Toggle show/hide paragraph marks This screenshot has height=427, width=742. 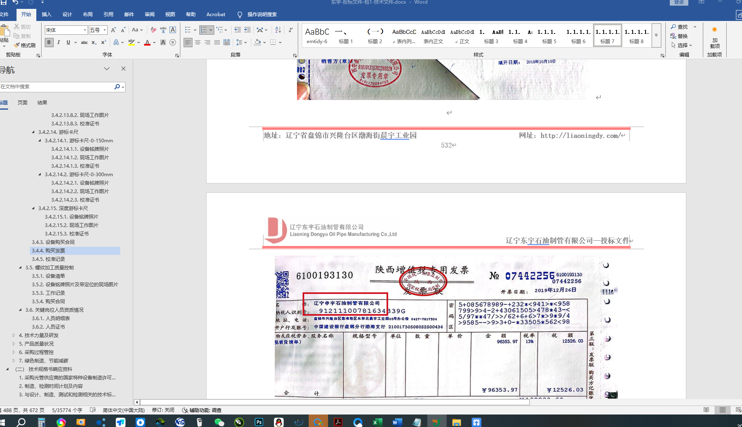[291, 30]
